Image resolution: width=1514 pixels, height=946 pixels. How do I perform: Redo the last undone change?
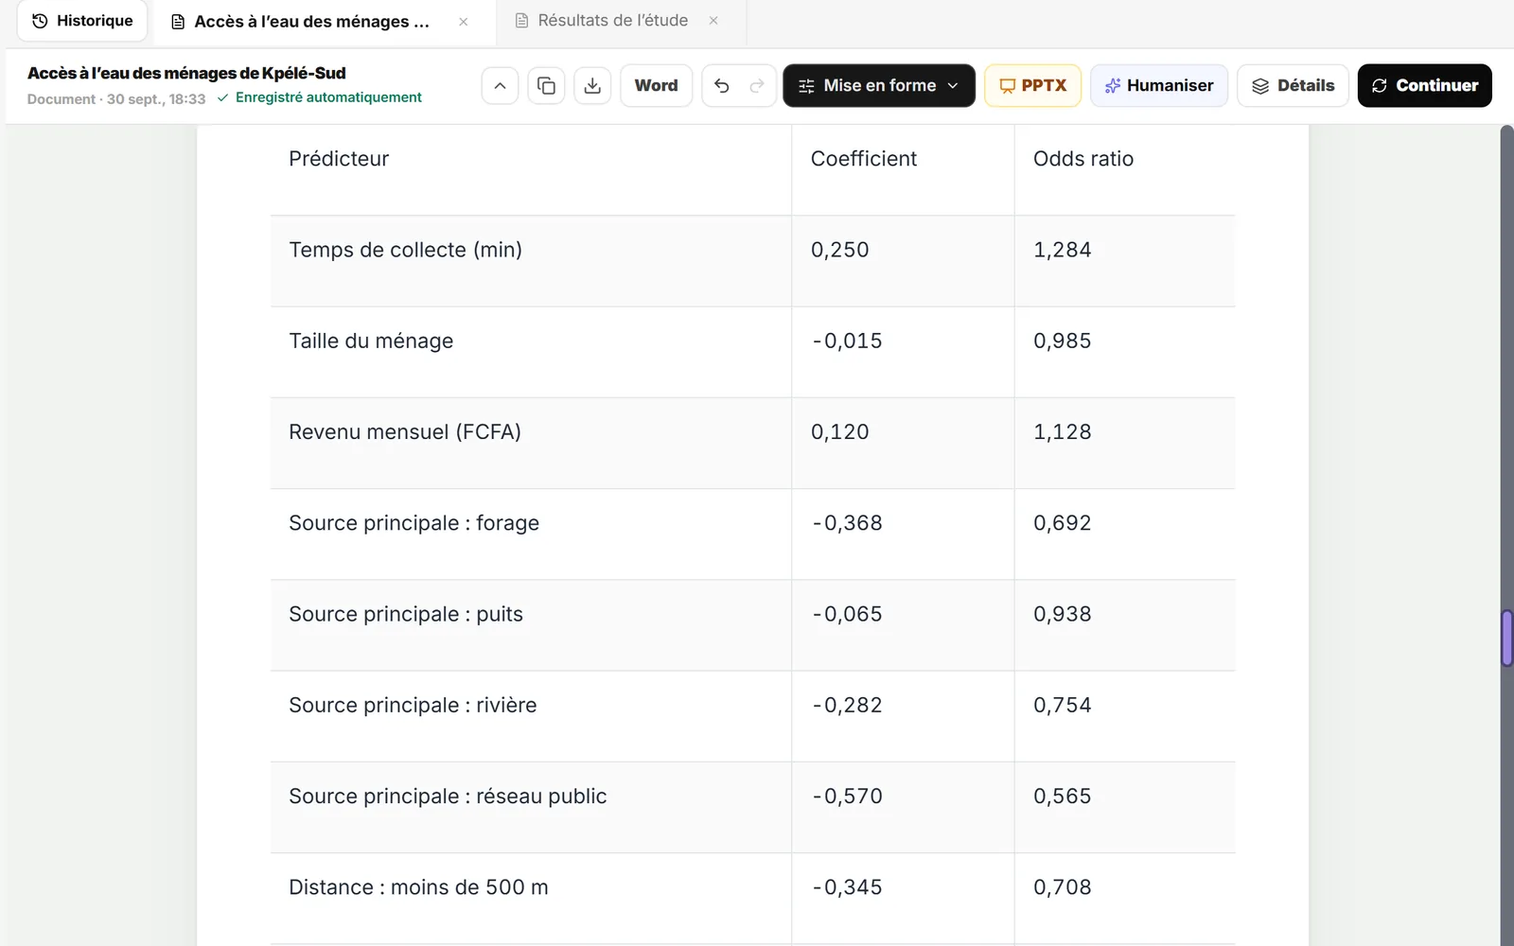[x=757, y=86]
